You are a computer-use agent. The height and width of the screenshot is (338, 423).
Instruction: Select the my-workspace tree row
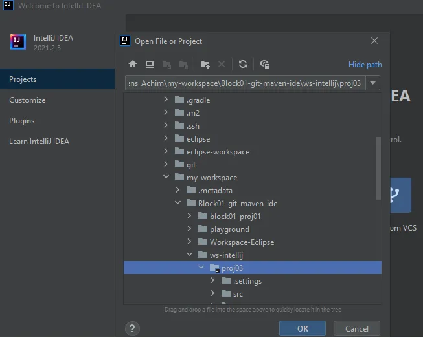tap(253, 177)
